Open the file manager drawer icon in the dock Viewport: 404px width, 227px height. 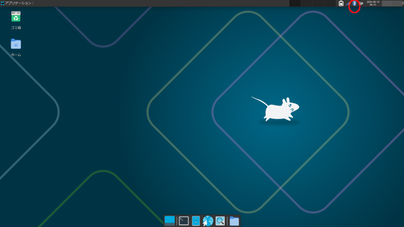pos(196,221)
